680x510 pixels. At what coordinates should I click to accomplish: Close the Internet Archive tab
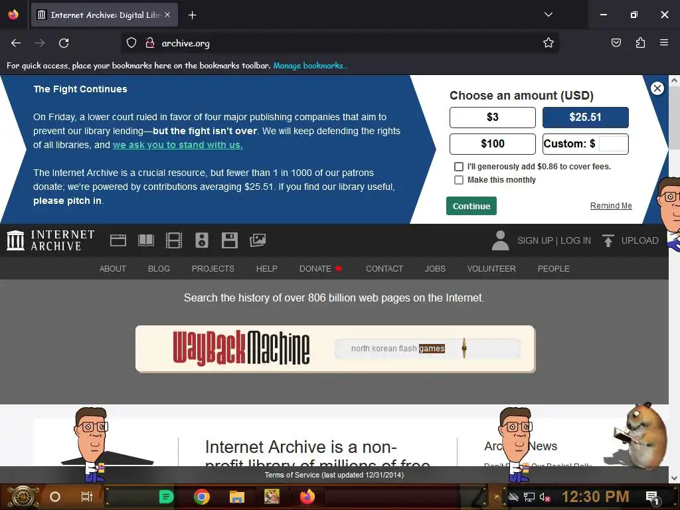tap(167, 15)
